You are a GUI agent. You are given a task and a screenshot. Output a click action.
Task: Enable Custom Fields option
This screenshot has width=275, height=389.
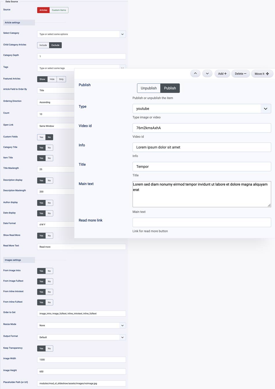(41, 137)
